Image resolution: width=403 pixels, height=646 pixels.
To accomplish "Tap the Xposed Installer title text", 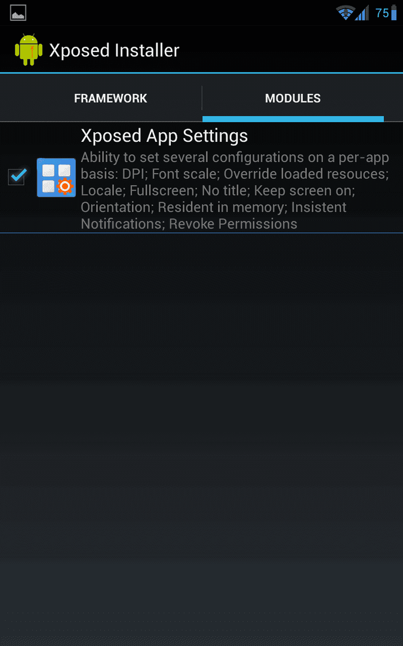I will (114, 50).
